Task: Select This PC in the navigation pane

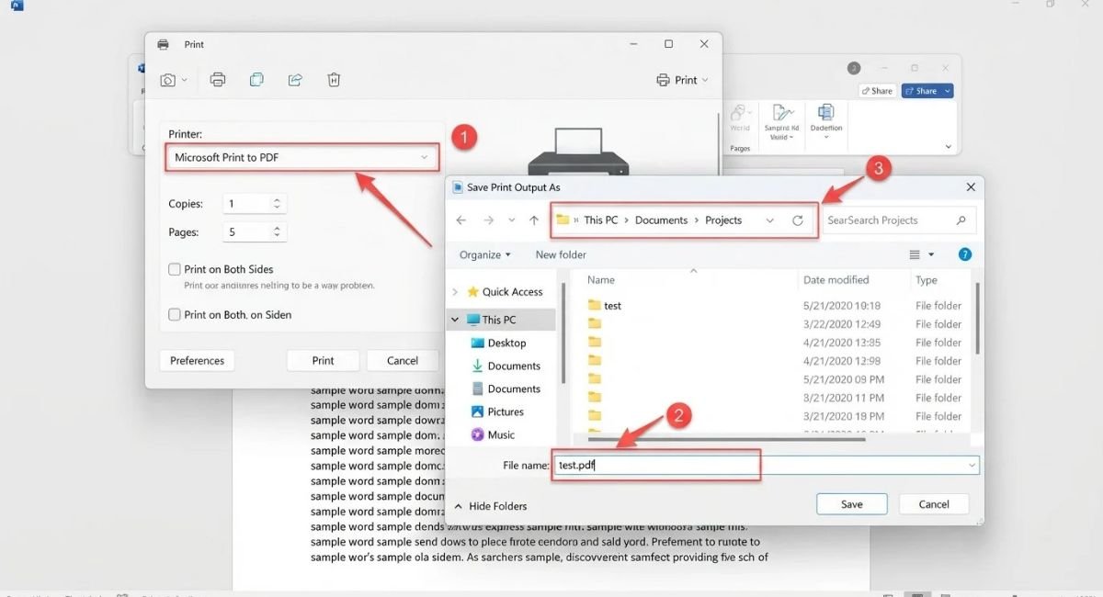Action: 499,320
